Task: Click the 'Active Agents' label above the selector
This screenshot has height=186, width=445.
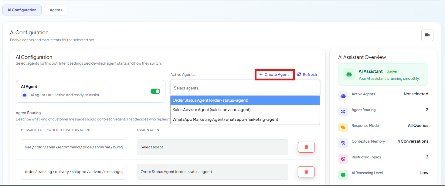Action: (182, 75)
